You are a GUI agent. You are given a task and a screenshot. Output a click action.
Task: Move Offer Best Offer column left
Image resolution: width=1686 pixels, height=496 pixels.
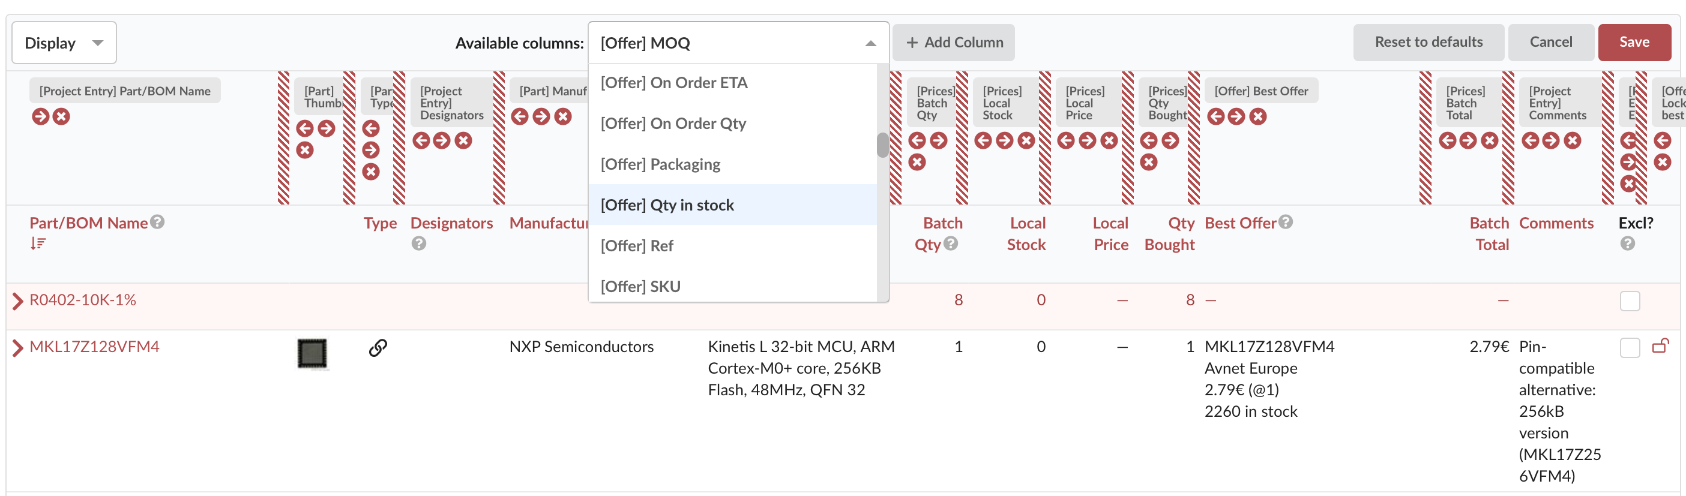(x=1216, y=116)
